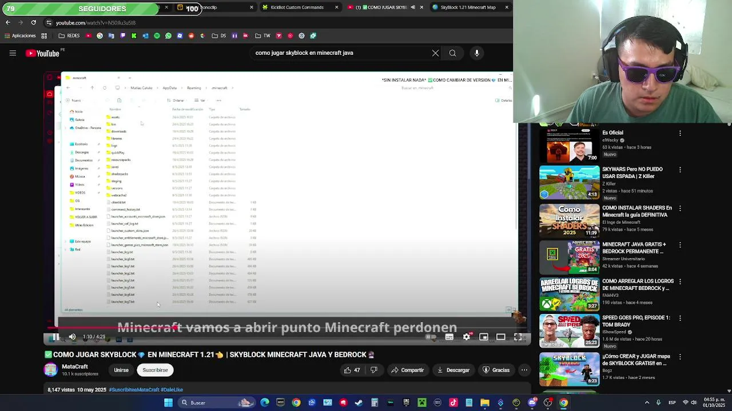The height and width of the screenshot is (411, 732).
Task: Open more actions menu under the video
Action: 524,370
